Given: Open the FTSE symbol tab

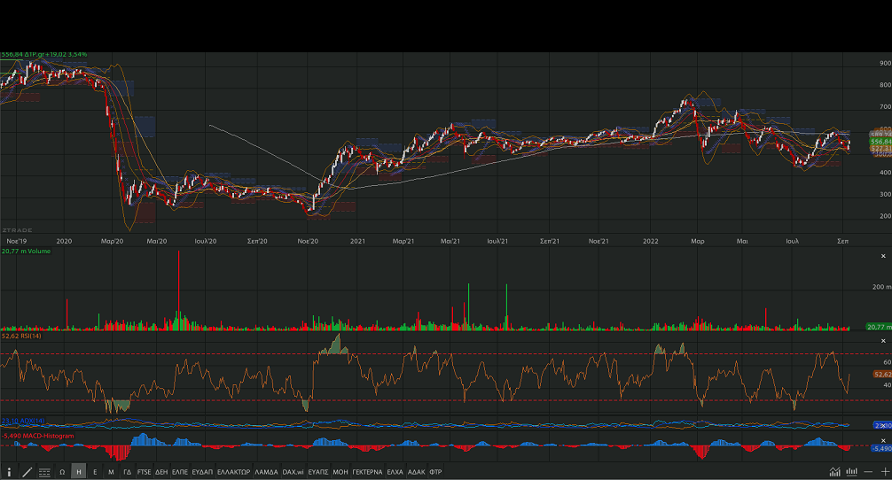Looking at the screenshot, I should point(144,472).
